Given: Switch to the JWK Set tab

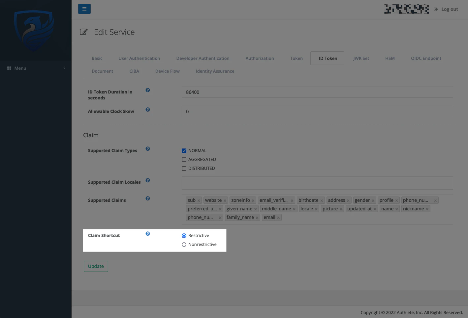Looking at the screenshot, I should (x=361, y=58).
